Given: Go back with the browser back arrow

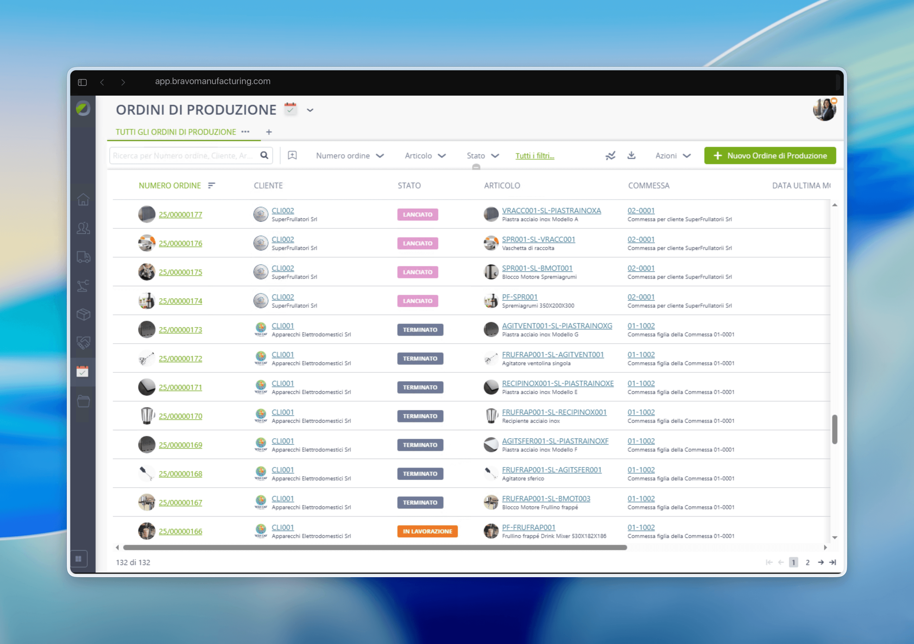Looking at the screenshot, I should click(102, 82).
